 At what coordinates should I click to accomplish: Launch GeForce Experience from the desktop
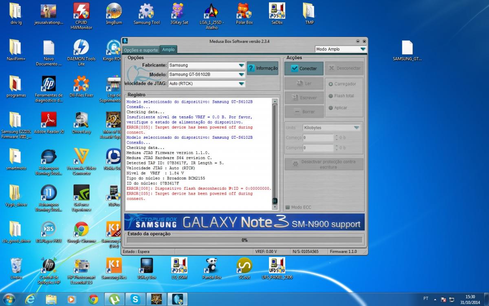(81, 198)
